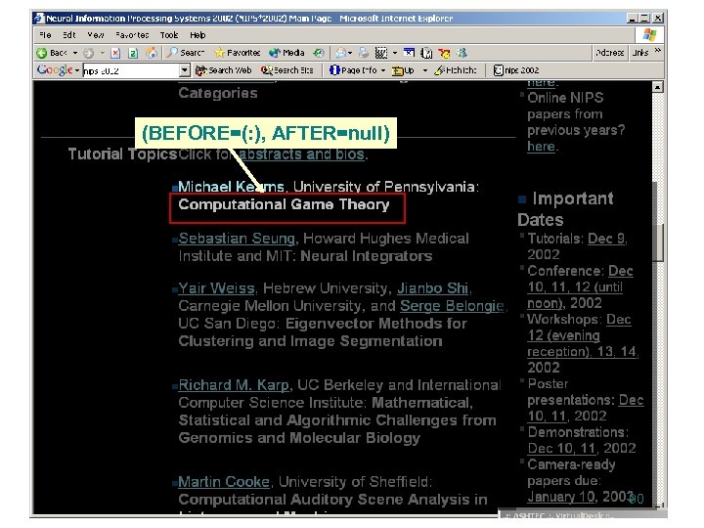The image size is (704, 528).
Task: Click the Up folder button
Action: [403, 70]
